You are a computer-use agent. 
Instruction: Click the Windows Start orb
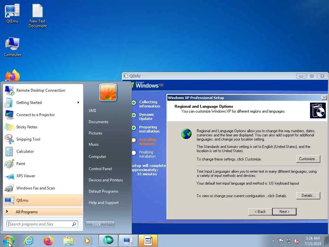(x=9, y=241)
